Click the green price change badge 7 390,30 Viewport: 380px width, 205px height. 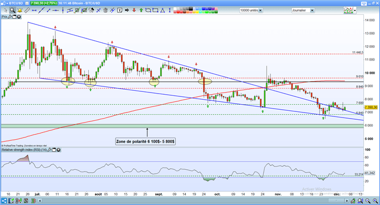point(44,3)
